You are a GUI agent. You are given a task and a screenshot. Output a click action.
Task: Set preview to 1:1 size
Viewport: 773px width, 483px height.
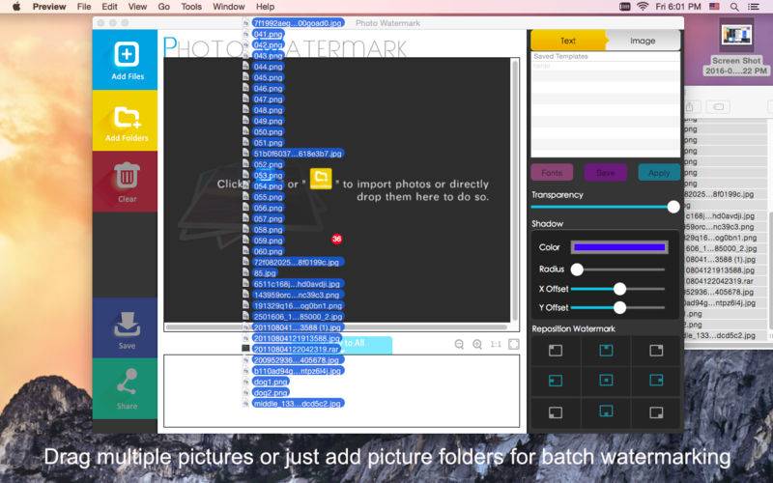[x=496, y=344]
